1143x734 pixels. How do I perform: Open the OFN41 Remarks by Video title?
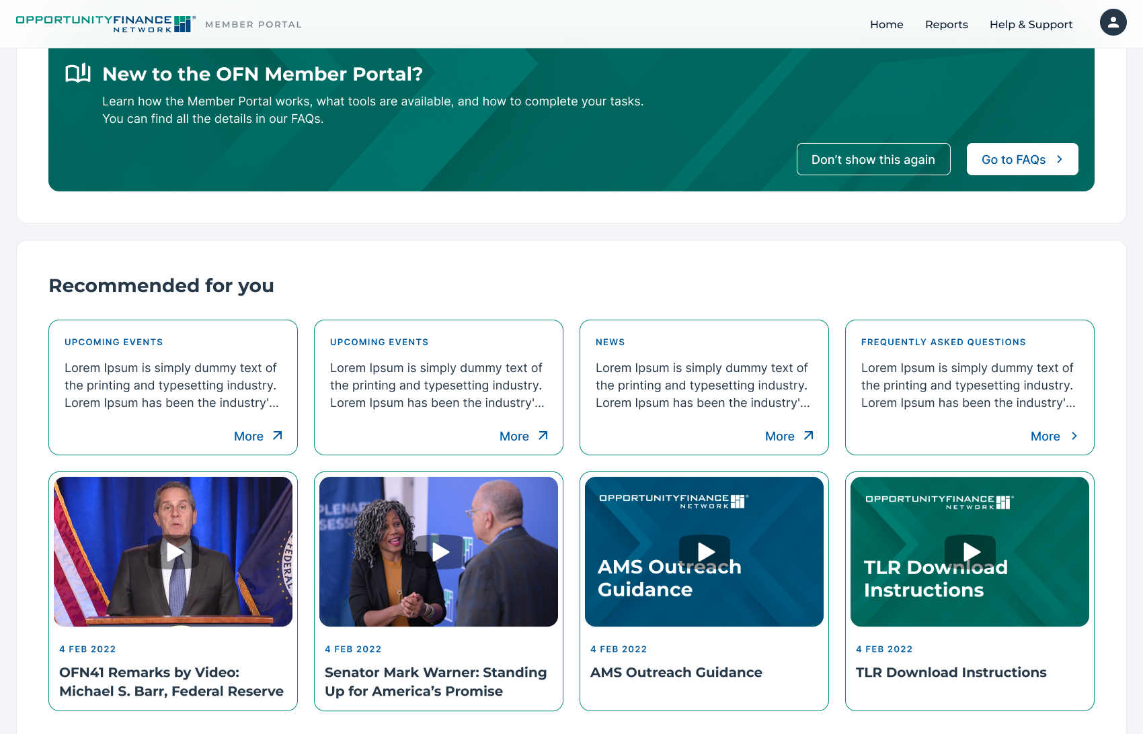tap(171, 682)
